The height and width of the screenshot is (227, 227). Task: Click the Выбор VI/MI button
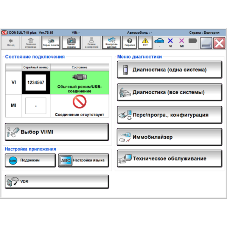[57, 132]
